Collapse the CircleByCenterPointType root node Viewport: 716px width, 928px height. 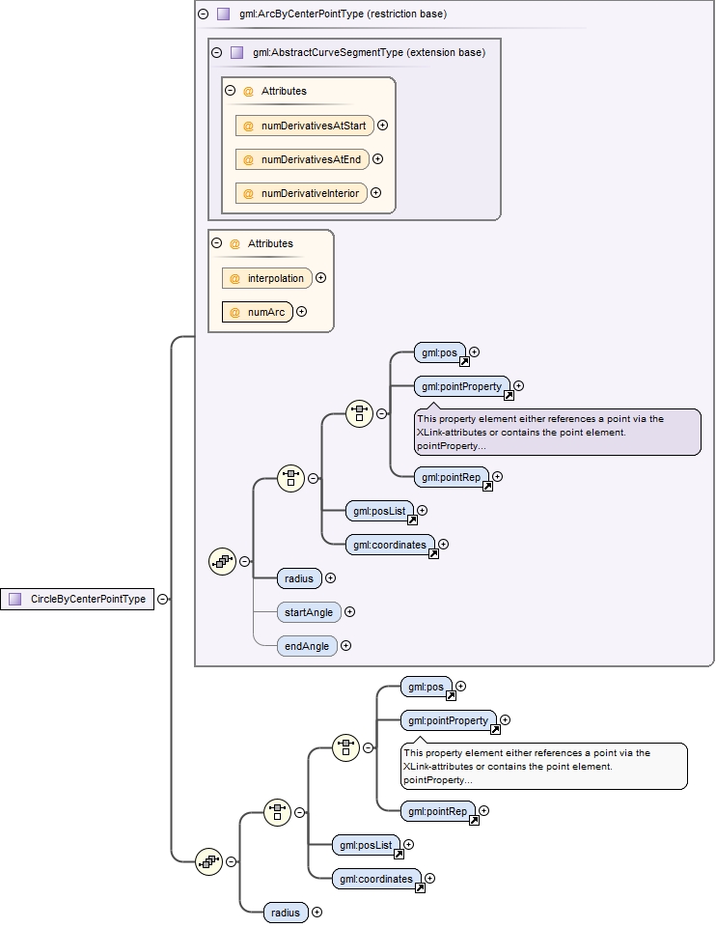click(x=162, y=599)
